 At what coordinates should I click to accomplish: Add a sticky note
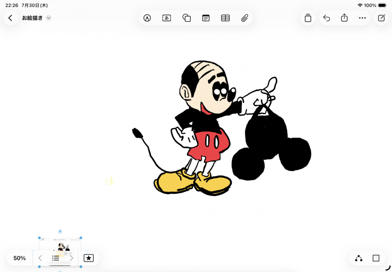(x=206, y=18)
